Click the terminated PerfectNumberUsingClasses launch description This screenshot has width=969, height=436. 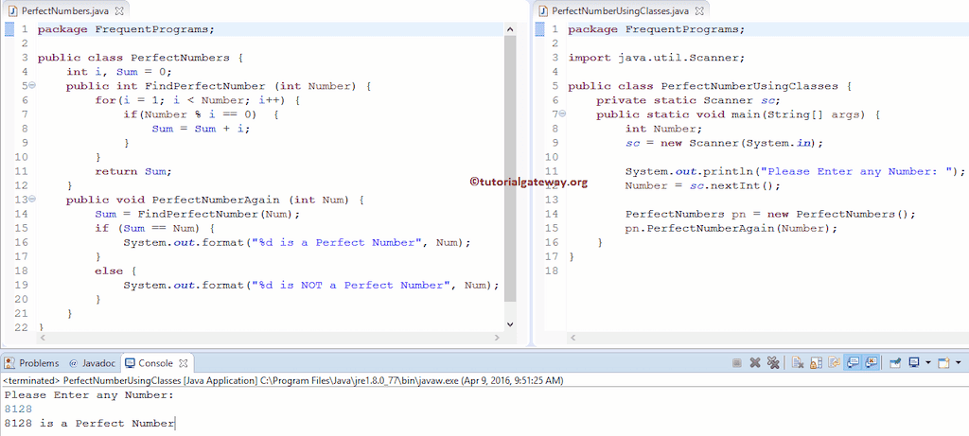click(x=283, y=380)
